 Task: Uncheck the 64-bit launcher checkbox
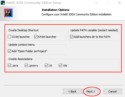36,37
